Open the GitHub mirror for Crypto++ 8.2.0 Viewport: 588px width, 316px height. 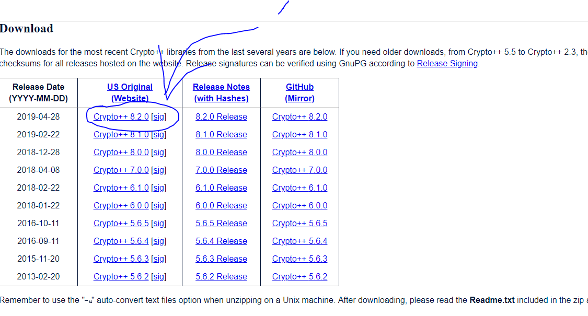pos(299,116)
